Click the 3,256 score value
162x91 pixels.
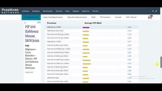click(129, 45)
